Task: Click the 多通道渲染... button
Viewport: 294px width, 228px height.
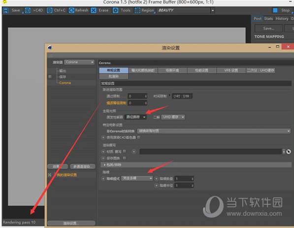Action: click(83, 166)
